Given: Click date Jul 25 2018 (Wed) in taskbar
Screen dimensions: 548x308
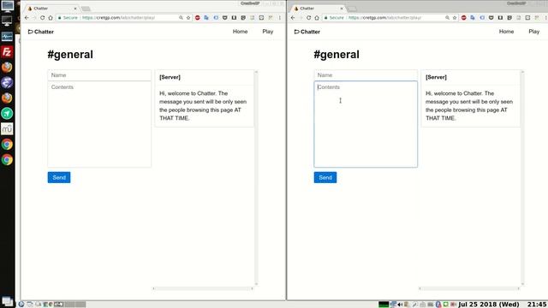Looking at the screenshot, I should coord(489,305).
